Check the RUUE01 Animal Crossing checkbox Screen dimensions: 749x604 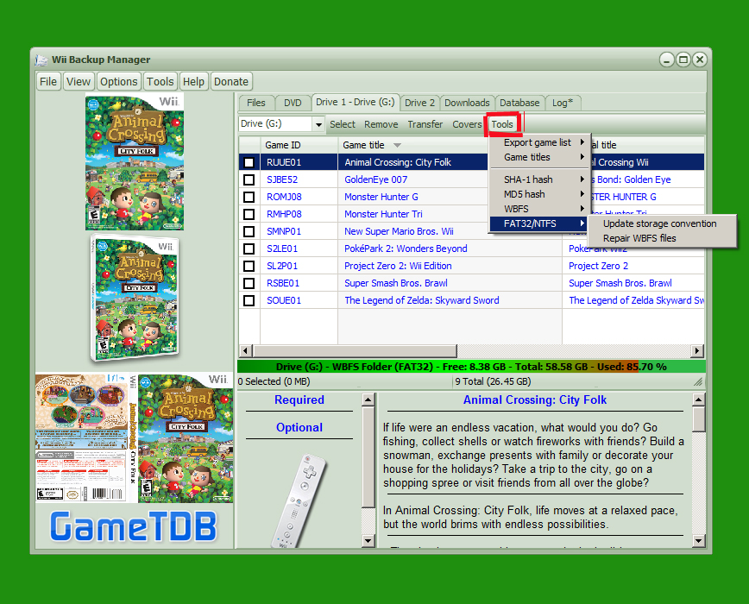pyautogui.click(x=249, y=162)
